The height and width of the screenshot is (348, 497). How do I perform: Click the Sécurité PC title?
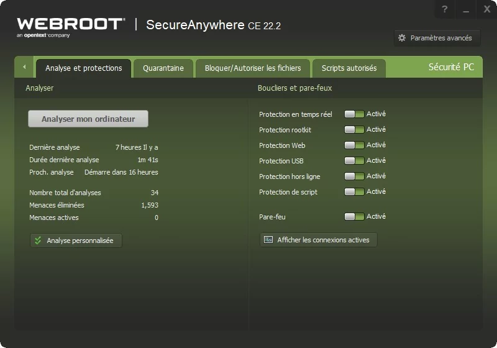coord(451,67)
